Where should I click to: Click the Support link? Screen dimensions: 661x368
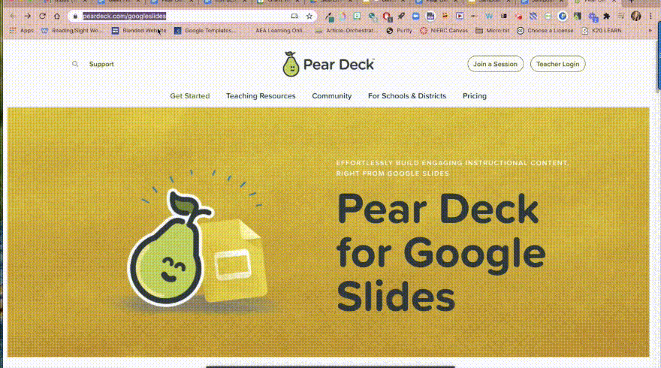point(101,64)
